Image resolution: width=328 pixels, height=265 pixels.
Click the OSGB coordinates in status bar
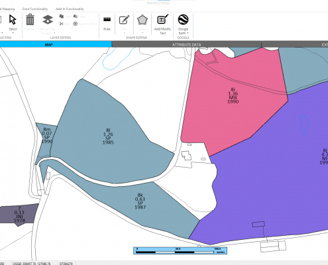32,264
